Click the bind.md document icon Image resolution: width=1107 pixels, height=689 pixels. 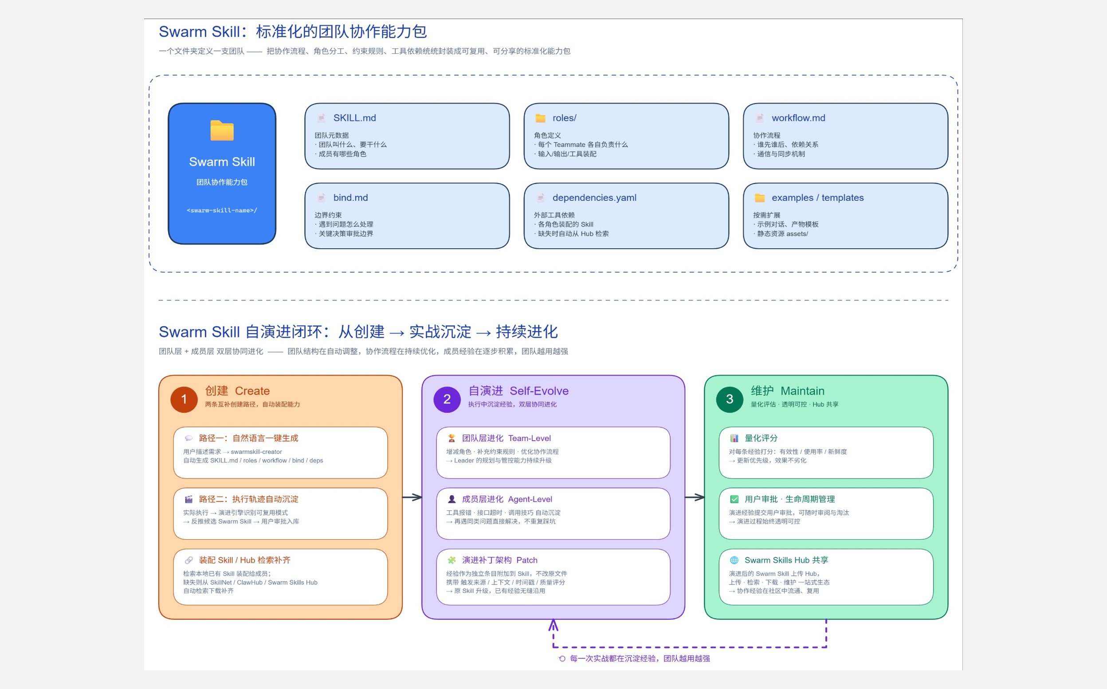pos(321,198)
